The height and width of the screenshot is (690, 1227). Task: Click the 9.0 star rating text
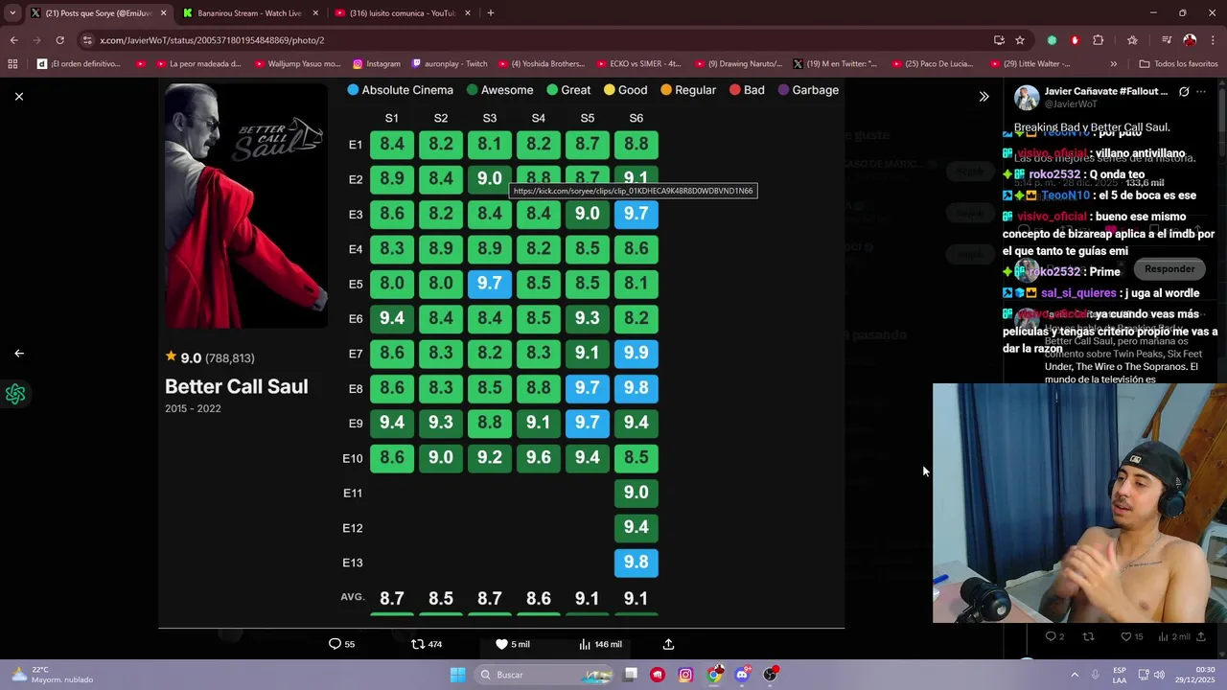click(191, 357)
